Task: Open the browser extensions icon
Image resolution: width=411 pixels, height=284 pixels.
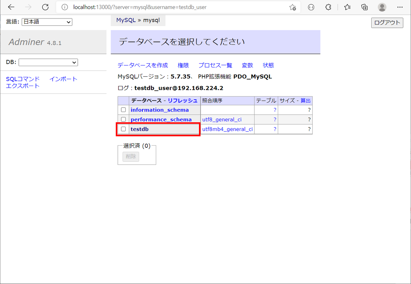Action: tap(328, 7)
